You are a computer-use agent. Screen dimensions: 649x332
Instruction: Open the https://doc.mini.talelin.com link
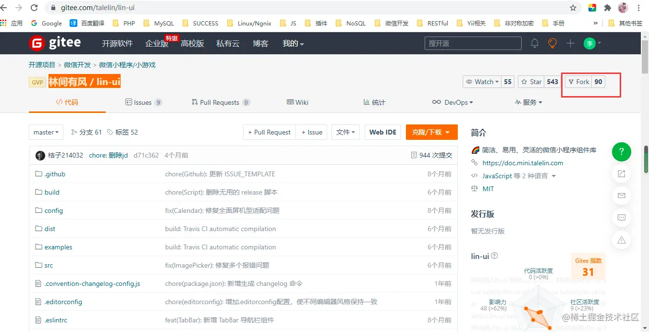pos(523,163)
